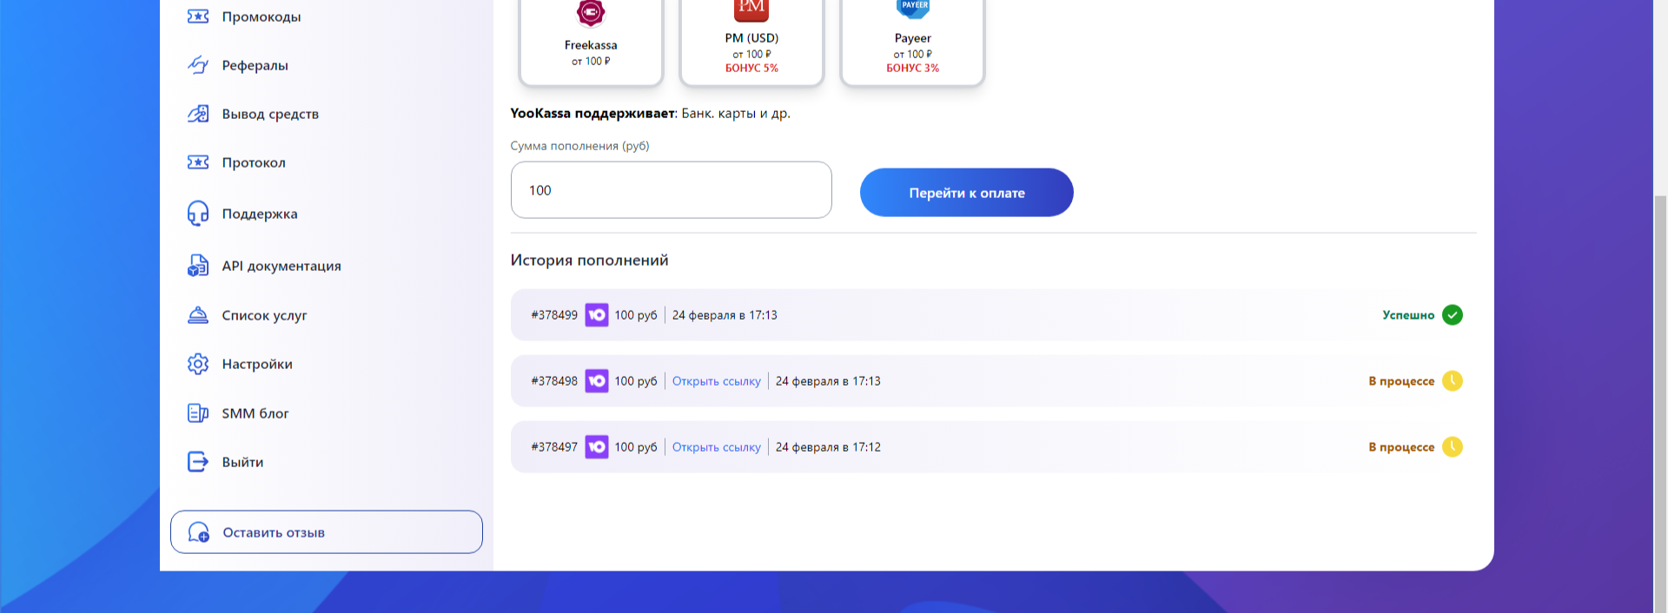The image size is (1668, 613).
Task: Click transaction number #378499
Action: (554, 315)
